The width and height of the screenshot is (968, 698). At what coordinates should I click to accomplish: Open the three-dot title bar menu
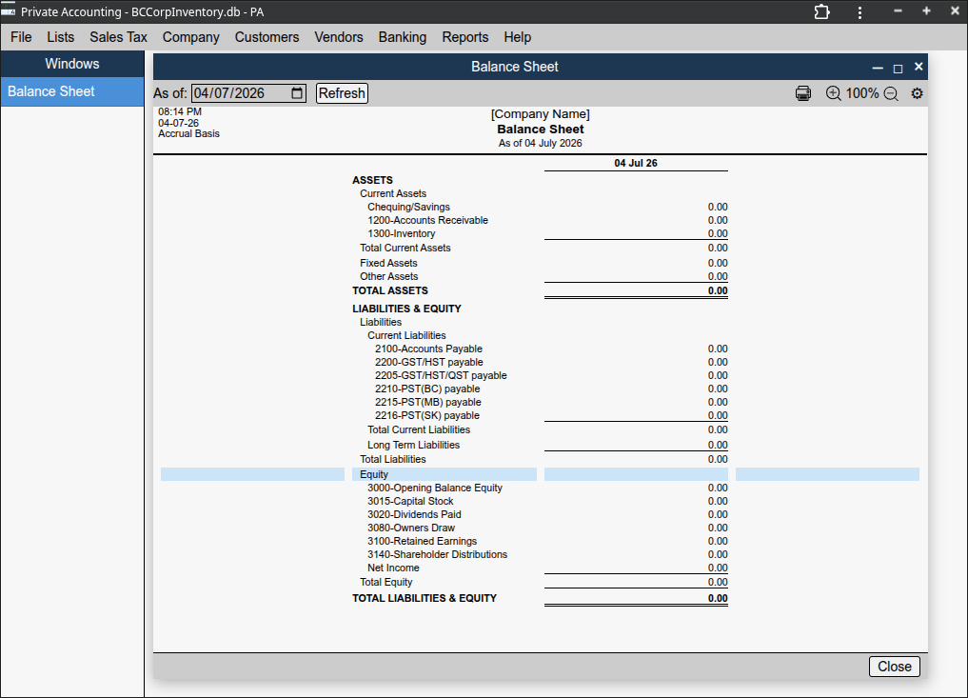tap(859, 11)
